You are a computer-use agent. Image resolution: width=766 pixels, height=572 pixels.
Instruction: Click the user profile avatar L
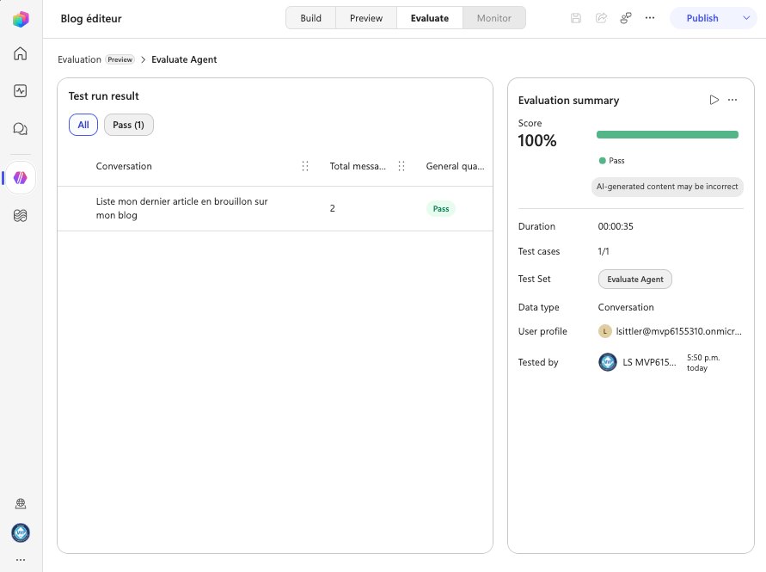(604, 331)
